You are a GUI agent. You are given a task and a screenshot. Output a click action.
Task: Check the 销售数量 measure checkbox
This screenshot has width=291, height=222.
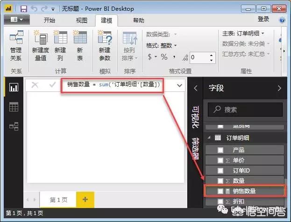(x=220, y=191)
